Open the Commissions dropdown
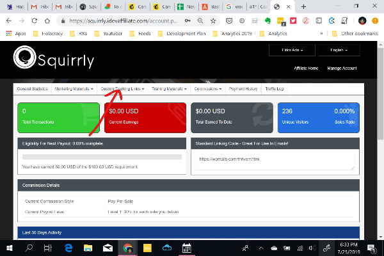 point(207,89)
